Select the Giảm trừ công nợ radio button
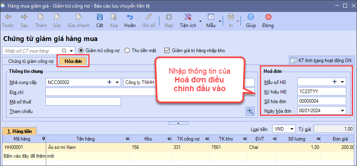357x166 pixels. 81,51
